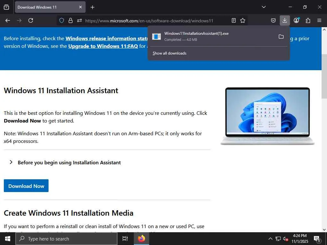Open Firefox account icon
The height and width of the screenshot is (245, 327).
(x=296, y=20)
